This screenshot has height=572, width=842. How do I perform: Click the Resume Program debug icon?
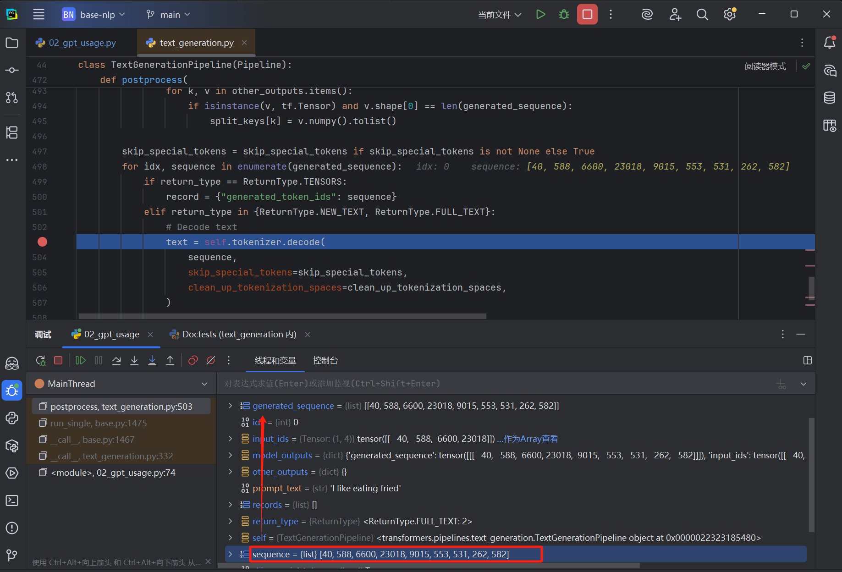click(80, 361)
